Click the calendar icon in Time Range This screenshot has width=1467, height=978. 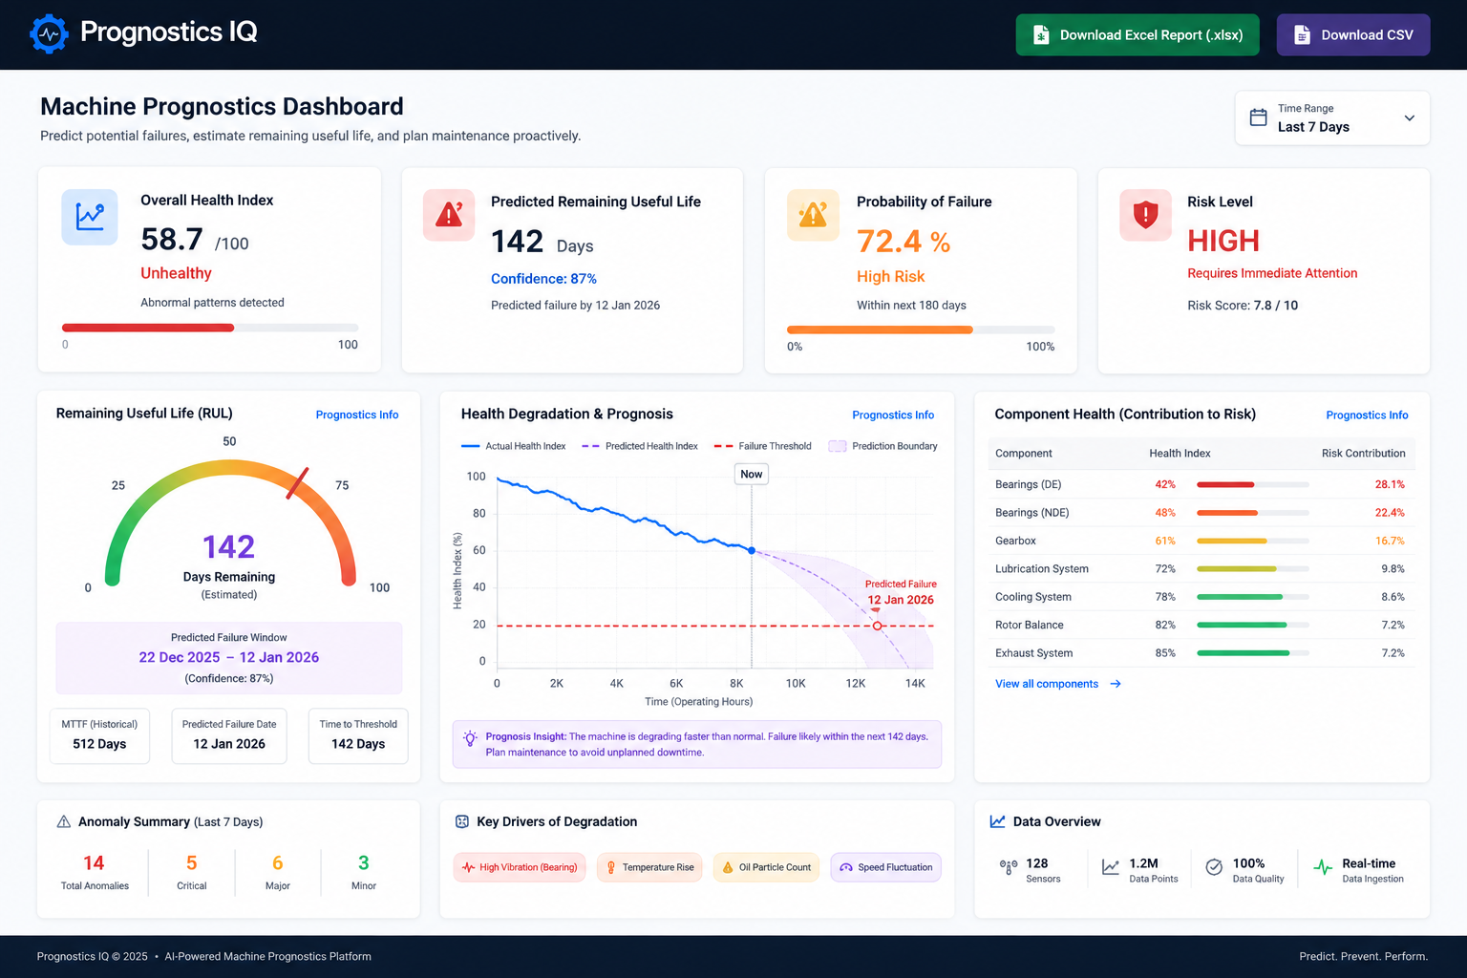(1259, 117)
